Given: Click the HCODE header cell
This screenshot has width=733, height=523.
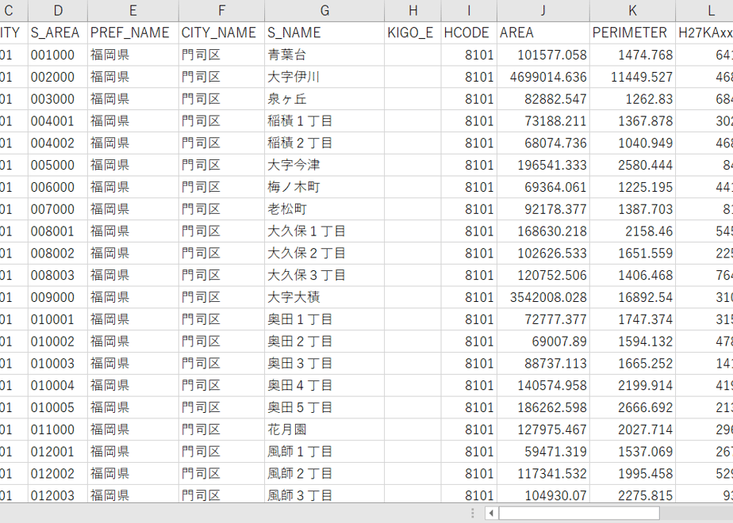Looking at the screenshot, I should [x=469, y=32].
